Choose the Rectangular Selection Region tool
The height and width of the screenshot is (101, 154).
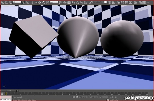pos(31,3)
